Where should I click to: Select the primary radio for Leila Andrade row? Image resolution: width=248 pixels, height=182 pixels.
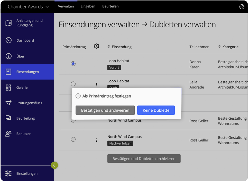pyautogui.click(x=73, y=84)
